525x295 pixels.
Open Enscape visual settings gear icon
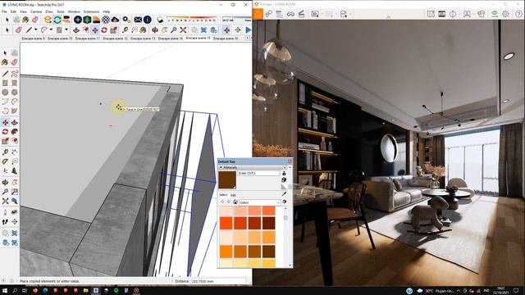point(505,14)
